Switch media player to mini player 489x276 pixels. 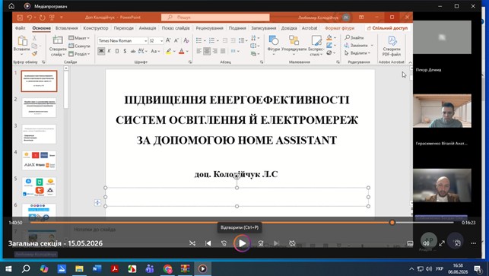(458, 243)
